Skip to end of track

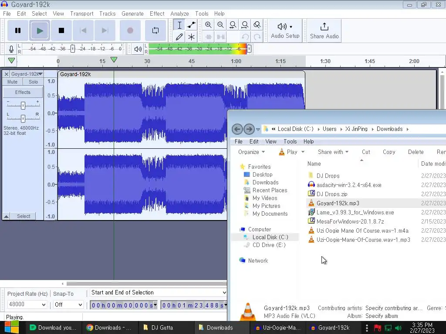[105, 30]
